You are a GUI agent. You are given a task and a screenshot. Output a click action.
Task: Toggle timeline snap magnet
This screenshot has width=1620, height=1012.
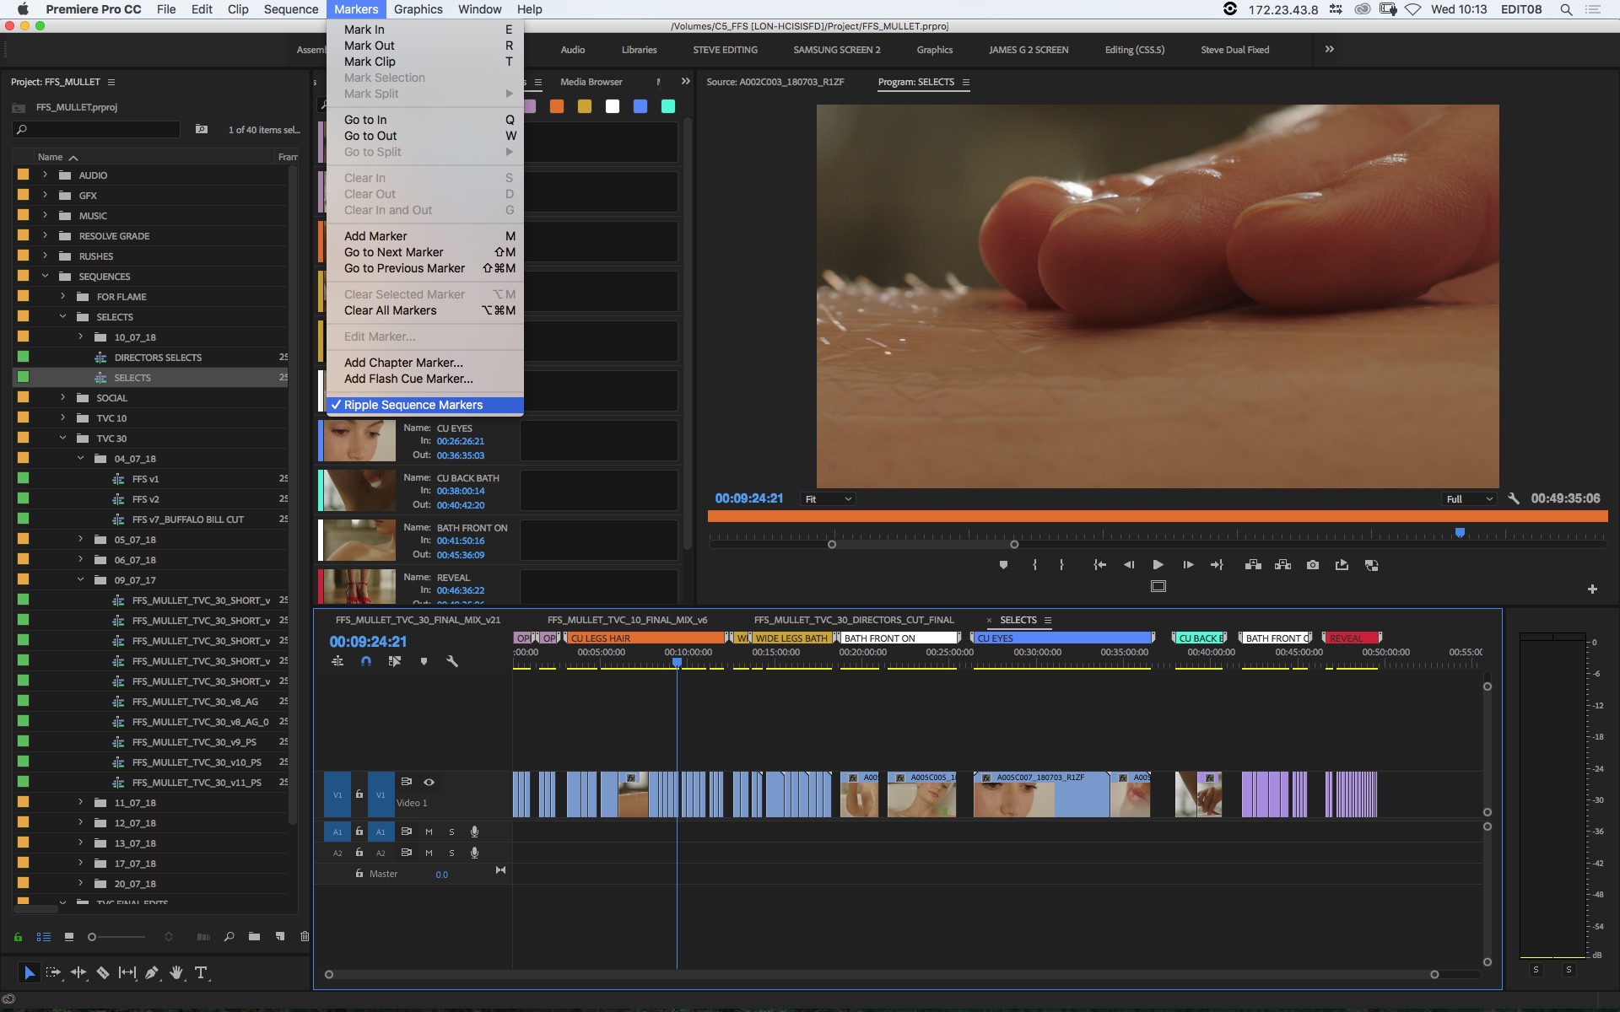(x=366, y=662)
